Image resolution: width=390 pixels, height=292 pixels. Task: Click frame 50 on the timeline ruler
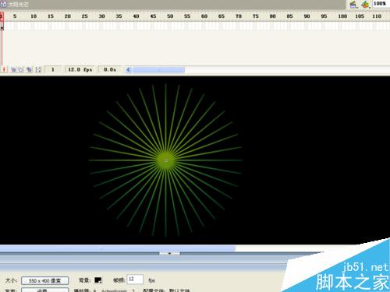click(x=170, y=16)
